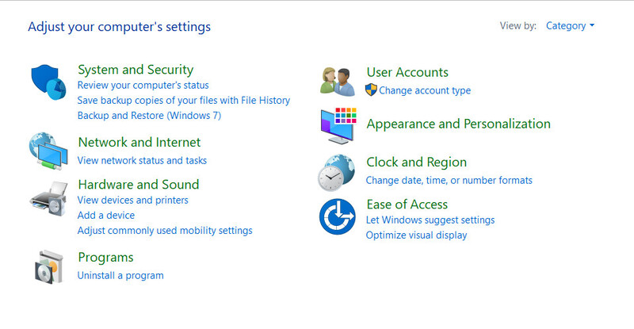The height and width of the screenshot is (329, 634).
Task: Click the Appearance and Personalization monitor icon
Action: (338, 126)
